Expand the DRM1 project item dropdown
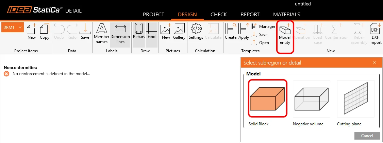 (13, 27)
